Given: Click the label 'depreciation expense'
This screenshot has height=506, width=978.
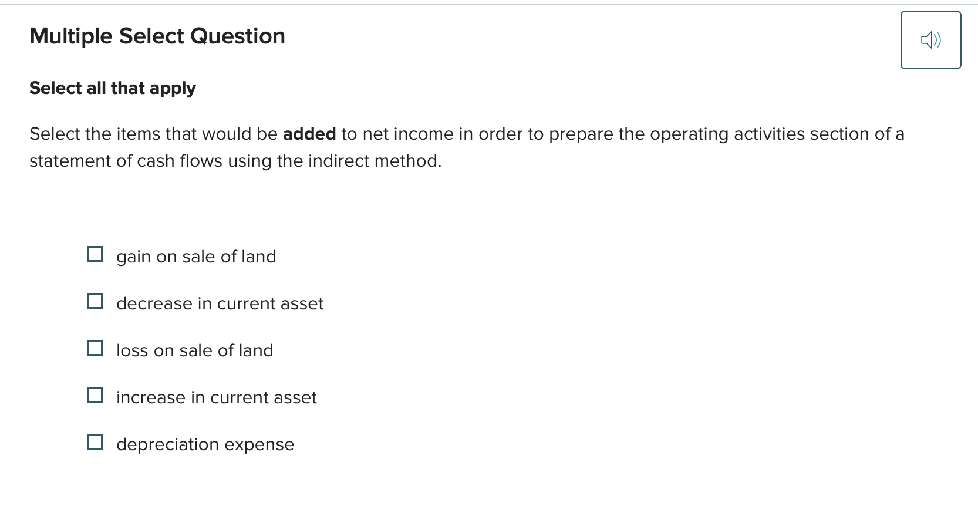Looking at the screenshot, I should pos(204,444).
